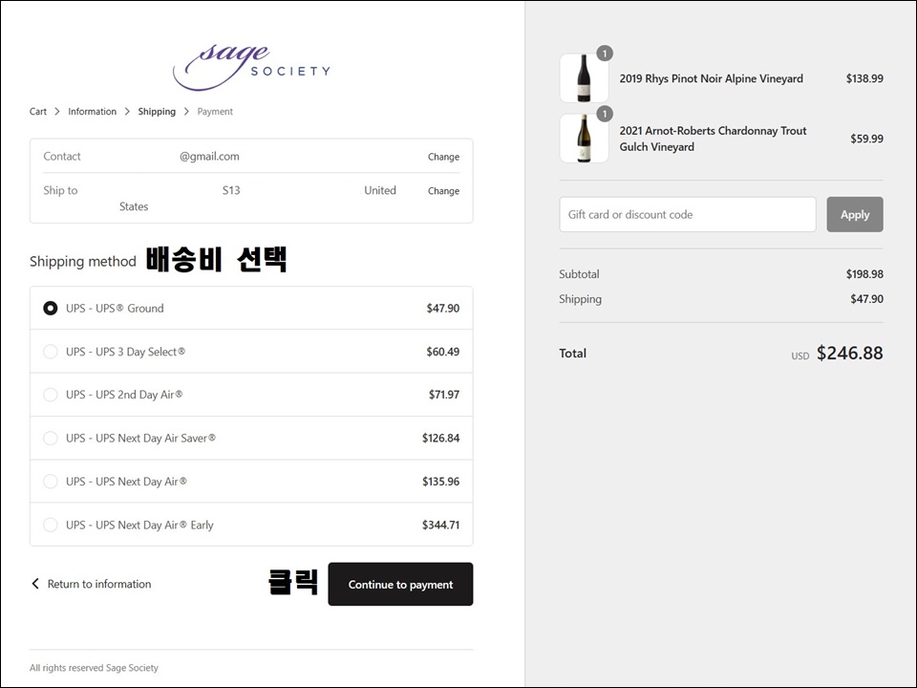Click the 2021 Arnot-Roberts Chardonnay product name
Screen dimensions: 917x688
[713, 139]
